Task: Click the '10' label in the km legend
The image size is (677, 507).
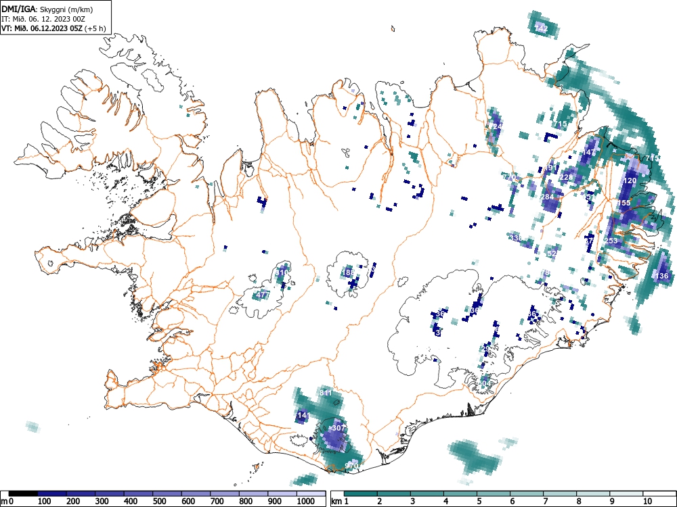Action: pyautogui.click(x=647, y=502)
